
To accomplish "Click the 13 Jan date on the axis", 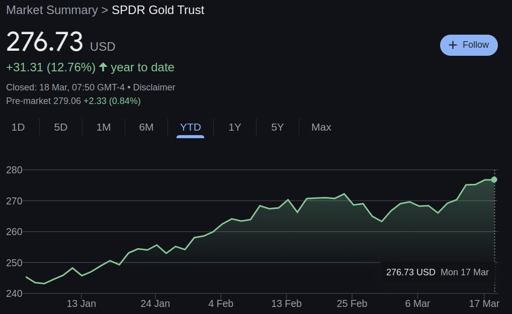I will (81, 303).
